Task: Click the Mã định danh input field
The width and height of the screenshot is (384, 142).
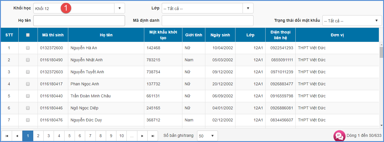Action: pos(207,21)
